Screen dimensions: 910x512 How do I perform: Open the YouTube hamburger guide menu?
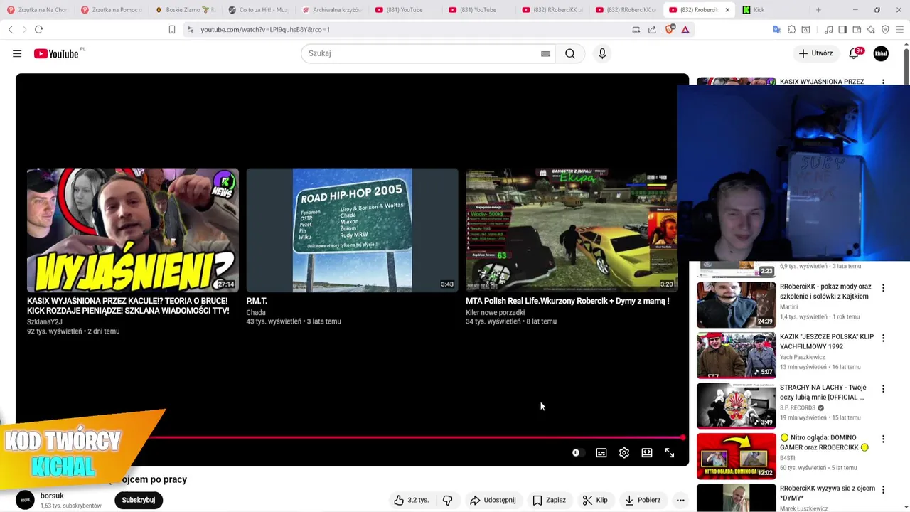[17, 53]
